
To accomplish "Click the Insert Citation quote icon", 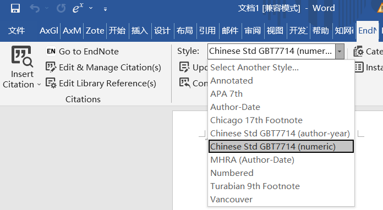I will [22, 56].
